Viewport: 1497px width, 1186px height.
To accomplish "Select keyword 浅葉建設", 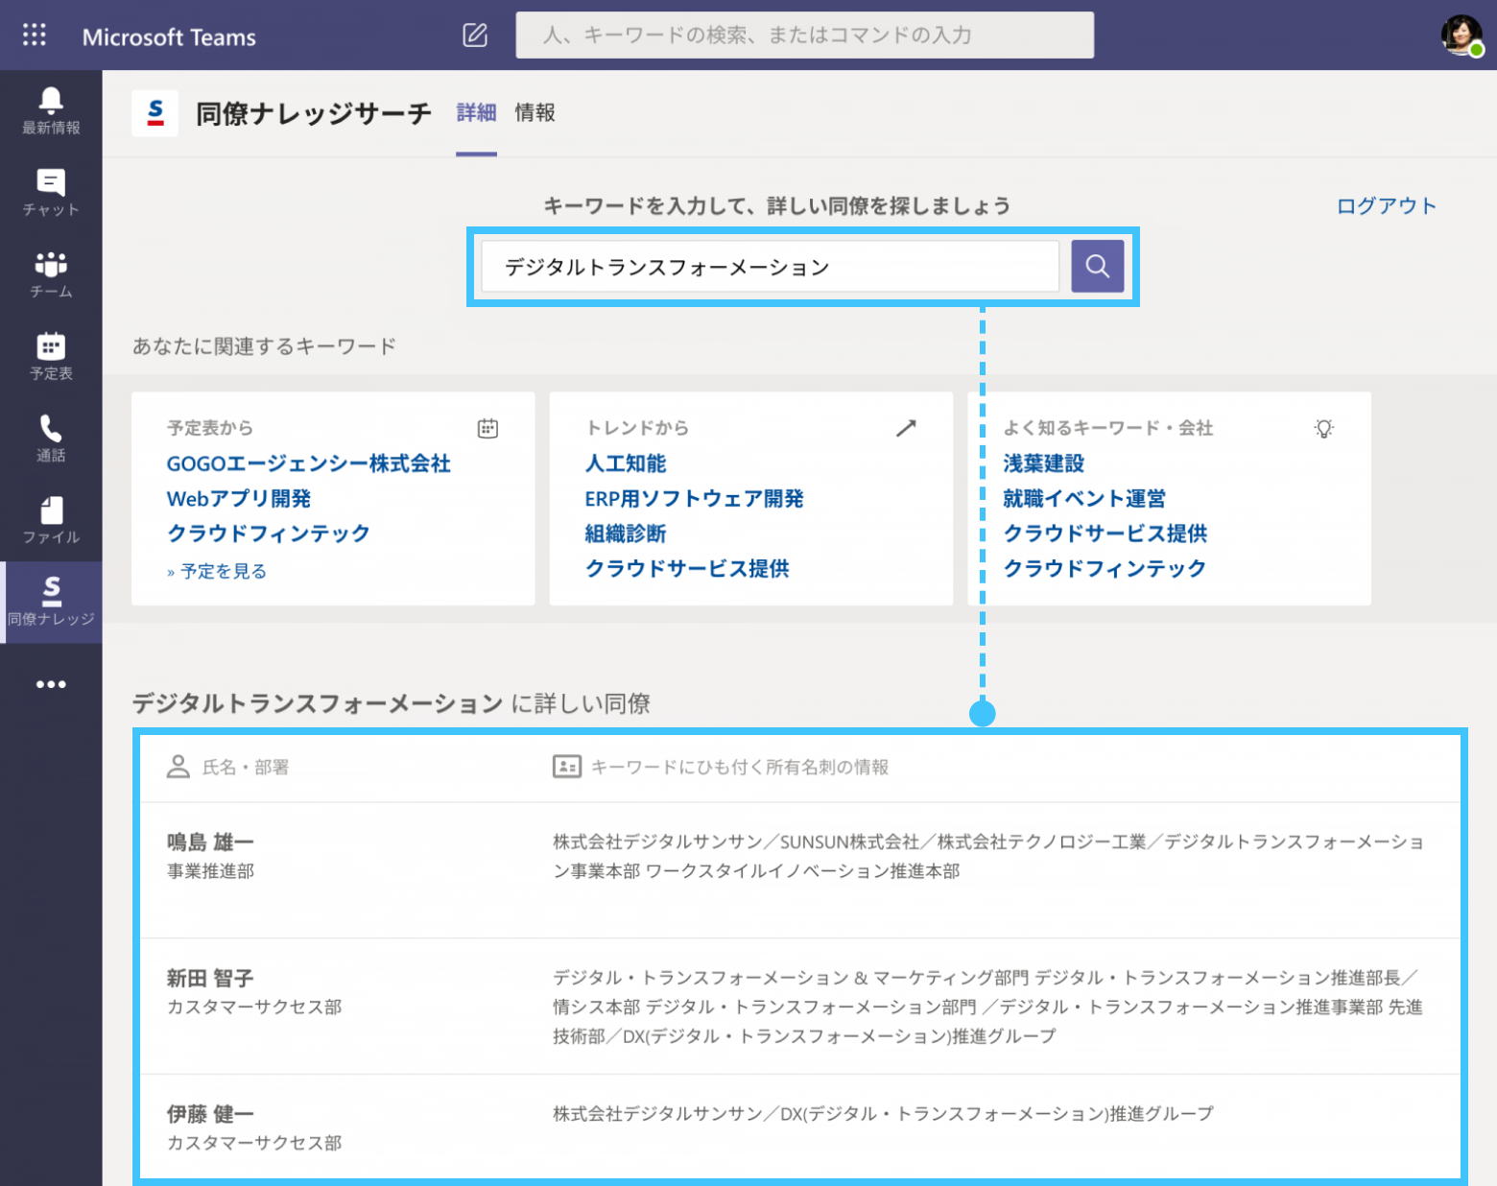I will click(1044, 463).
